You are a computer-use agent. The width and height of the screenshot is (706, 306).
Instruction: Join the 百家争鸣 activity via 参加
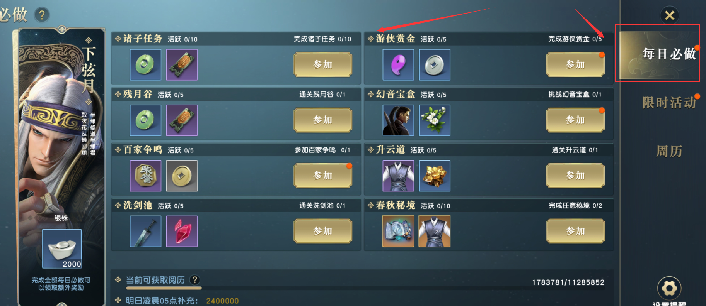pos(323,176)
